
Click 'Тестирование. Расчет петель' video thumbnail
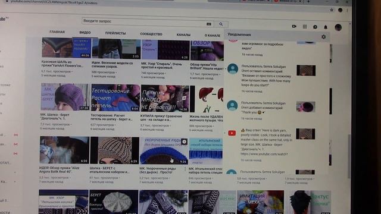click(x=115, y=97)
